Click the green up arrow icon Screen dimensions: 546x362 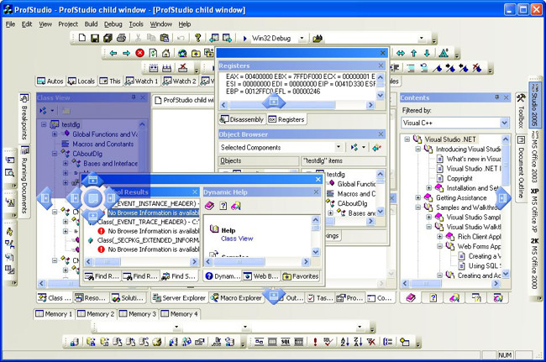tap(413, 53)
